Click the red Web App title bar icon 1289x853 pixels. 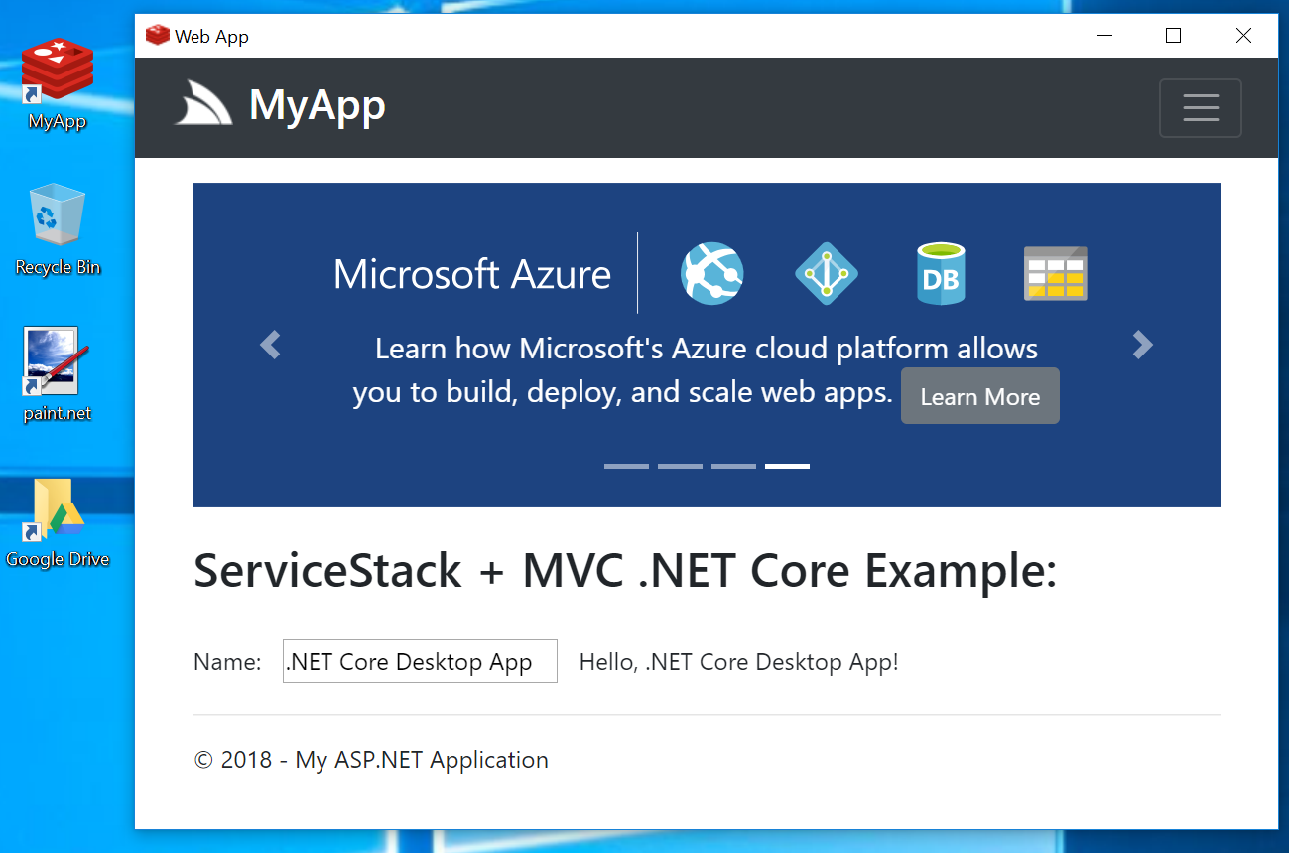[x=157, y=36]
